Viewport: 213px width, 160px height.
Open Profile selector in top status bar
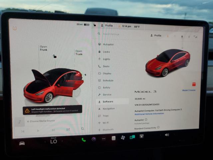click(x=107, y=25)
